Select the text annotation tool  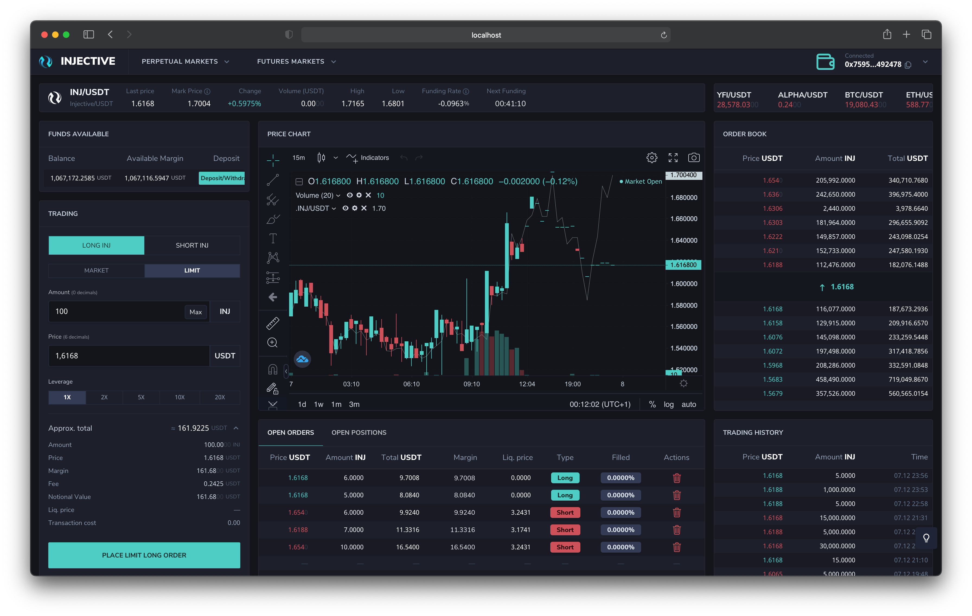(273, 238)
